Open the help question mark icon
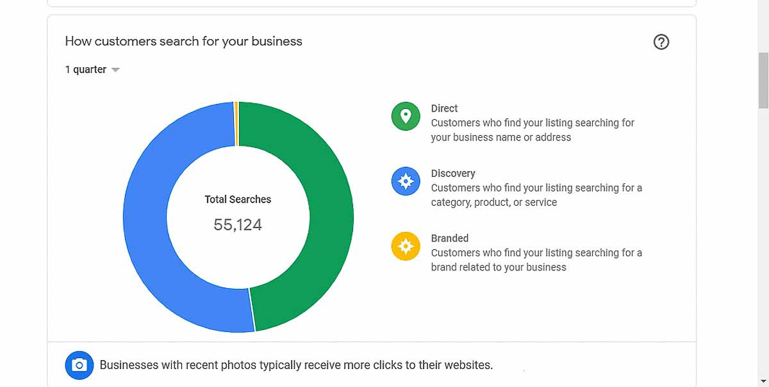 pyautogui.click(x=661, y=42)
